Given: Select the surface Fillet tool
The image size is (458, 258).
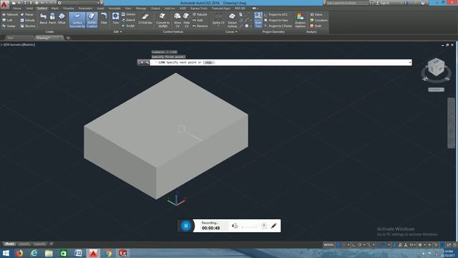Looking at the screenshot, I should tap(104, 19).
